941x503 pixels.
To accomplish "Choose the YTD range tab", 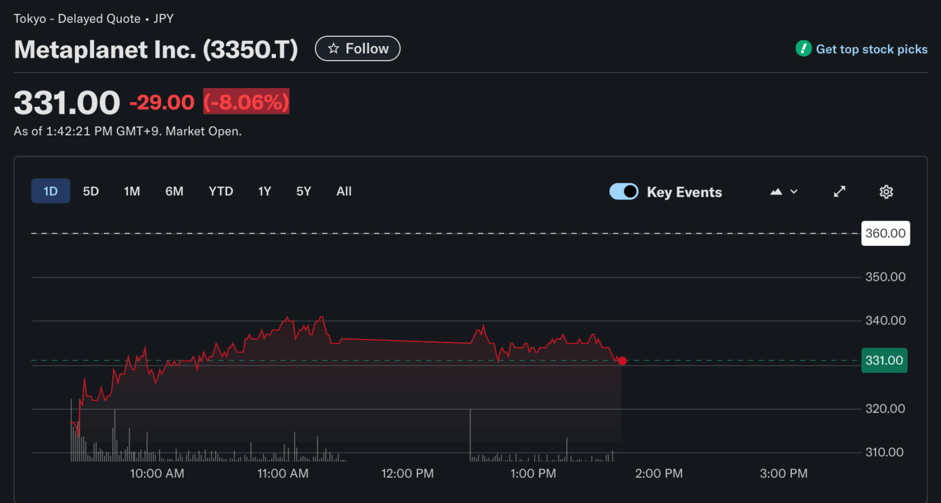I will 221,191.
